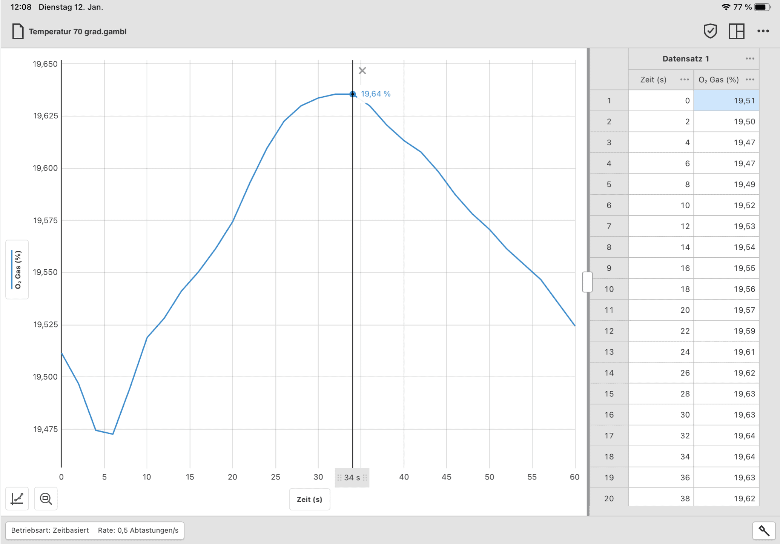Open Zeit (s) column options
The height and width of the screenshot is (544, 780).
(x=684, y=80)
